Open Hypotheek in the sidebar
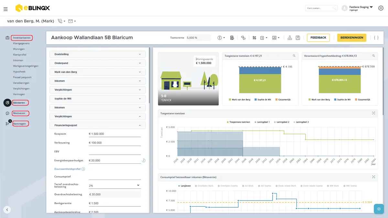Viewport: 388px width, 218px height. point(19,72)
